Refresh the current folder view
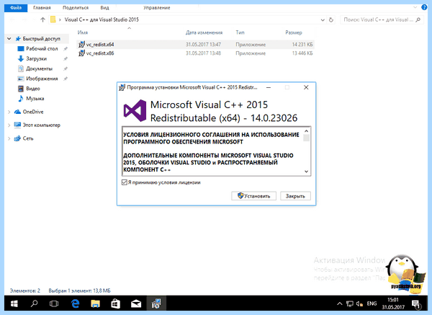This screenshot has width=432, height=315. [331, 20]
